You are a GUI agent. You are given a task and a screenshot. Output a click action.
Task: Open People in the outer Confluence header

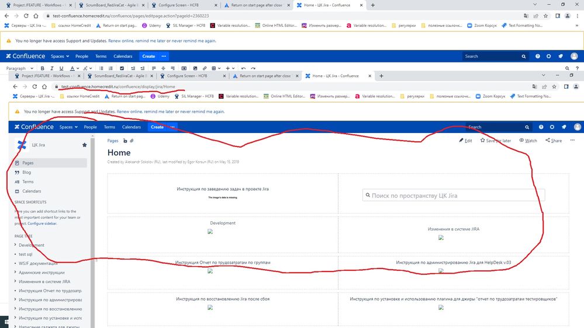pyautogui.click(x=82, y=56)
